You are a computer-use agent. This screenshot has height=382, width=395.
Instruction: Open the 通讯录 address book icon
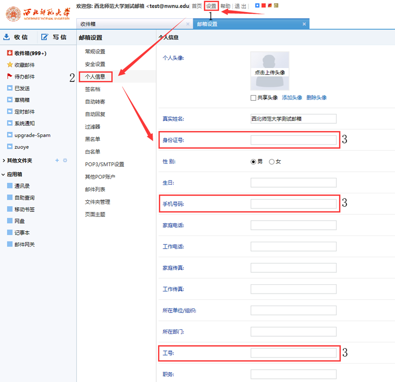pos(10,186)
